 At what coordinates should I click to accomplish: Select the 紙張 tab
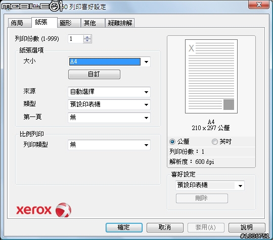point(44,22)
